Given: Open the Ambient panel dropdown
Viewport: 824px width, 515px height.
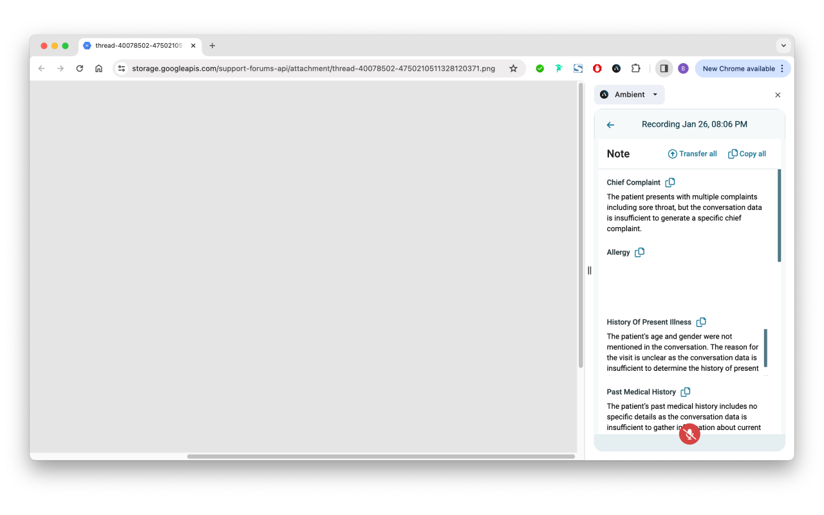Looking at the screenshot, I should coord(630,95).
